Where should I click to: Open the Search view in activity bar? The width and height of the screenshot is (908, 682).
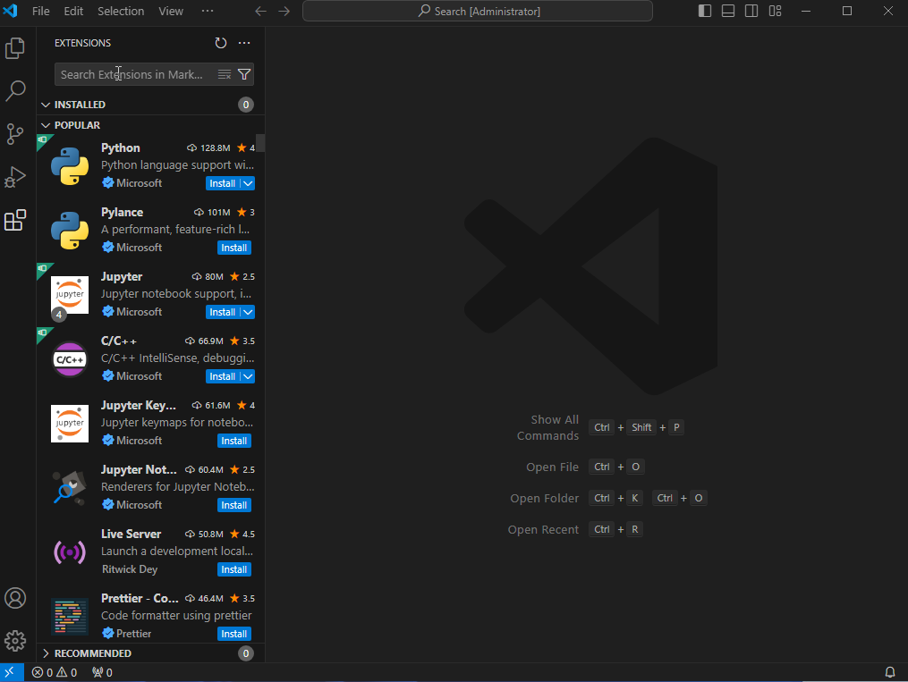click(15, 91)
